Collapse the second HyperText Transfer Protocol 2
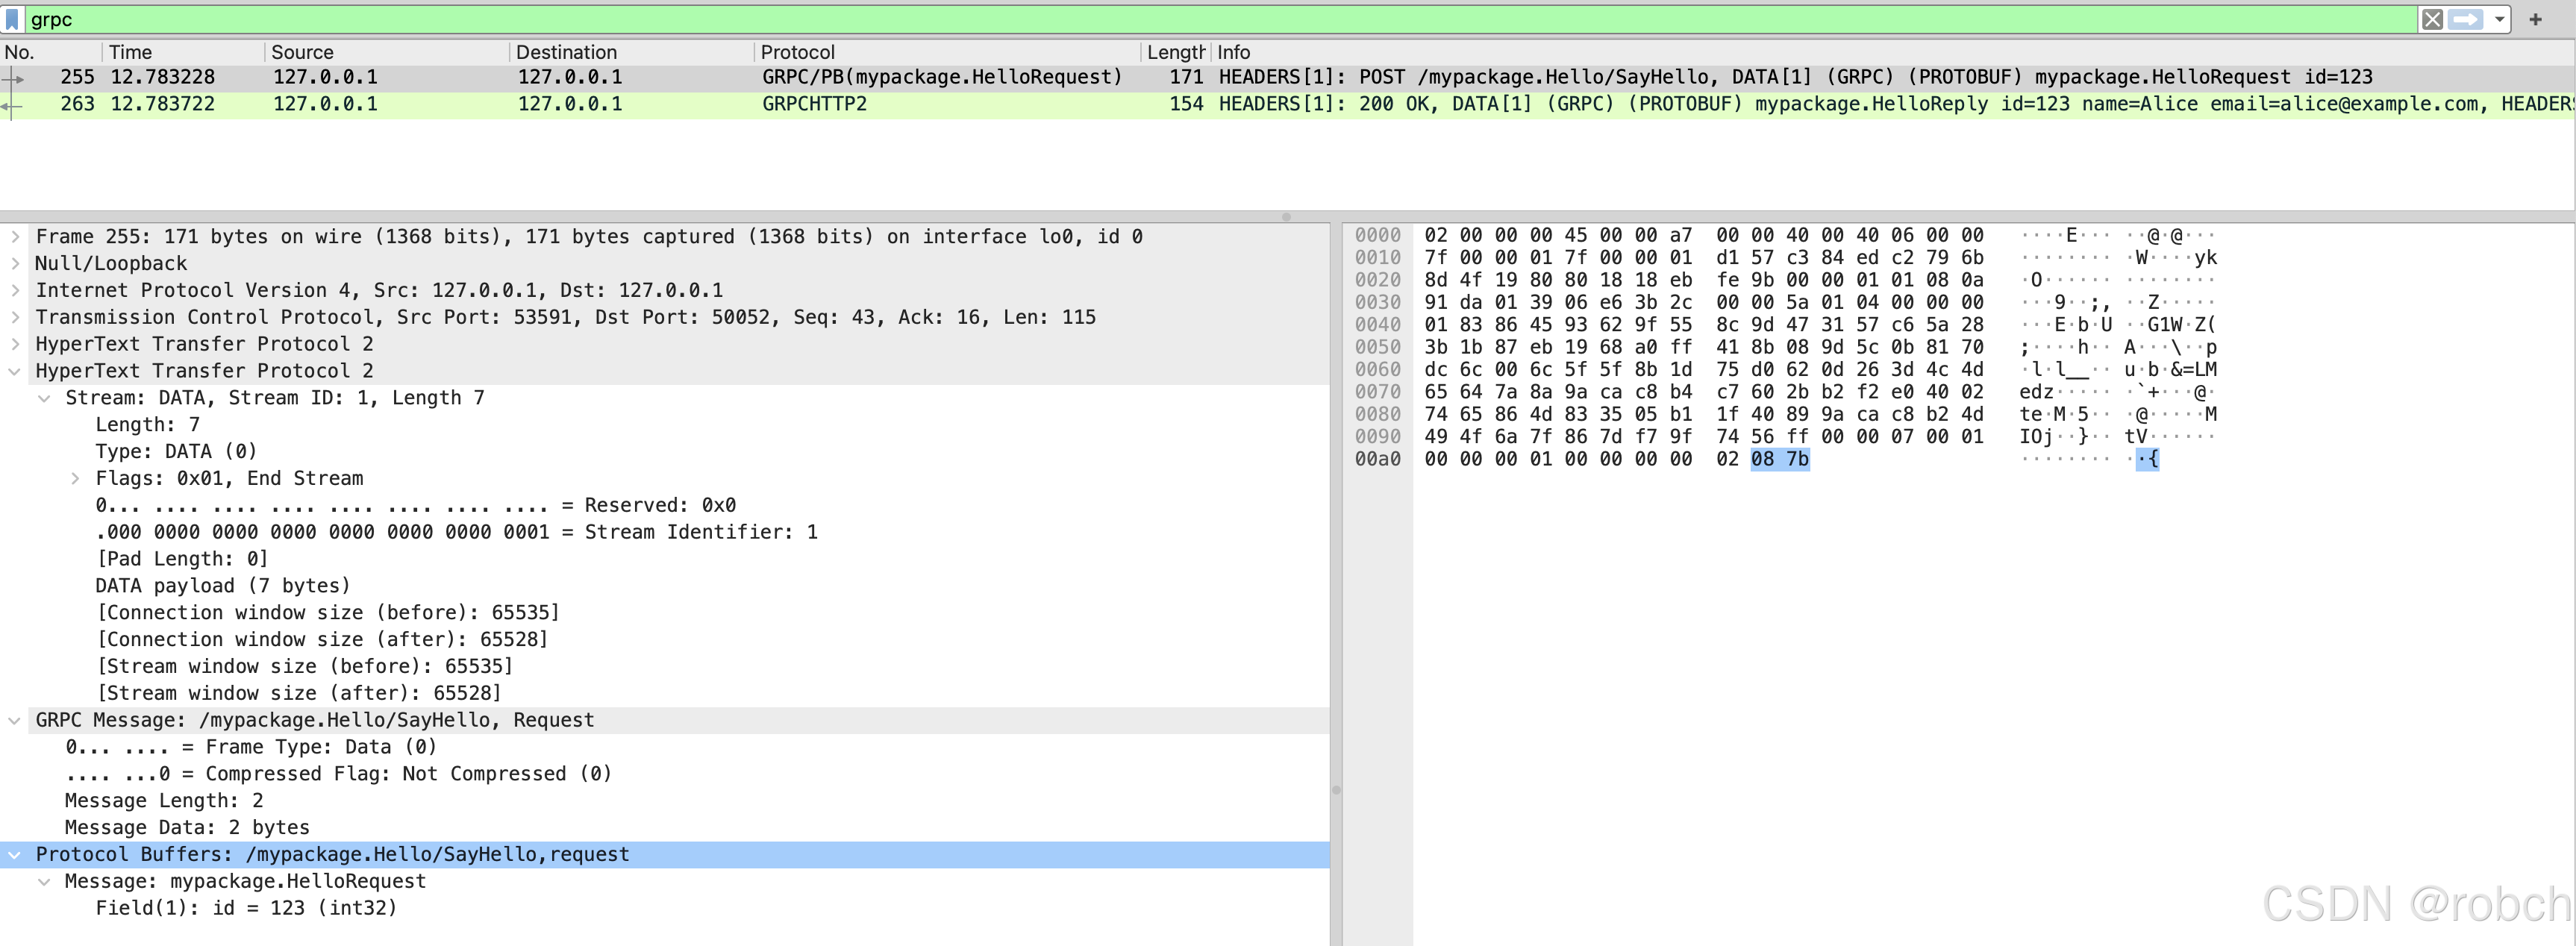This screenshot has width=2576, height=946. 15,371
